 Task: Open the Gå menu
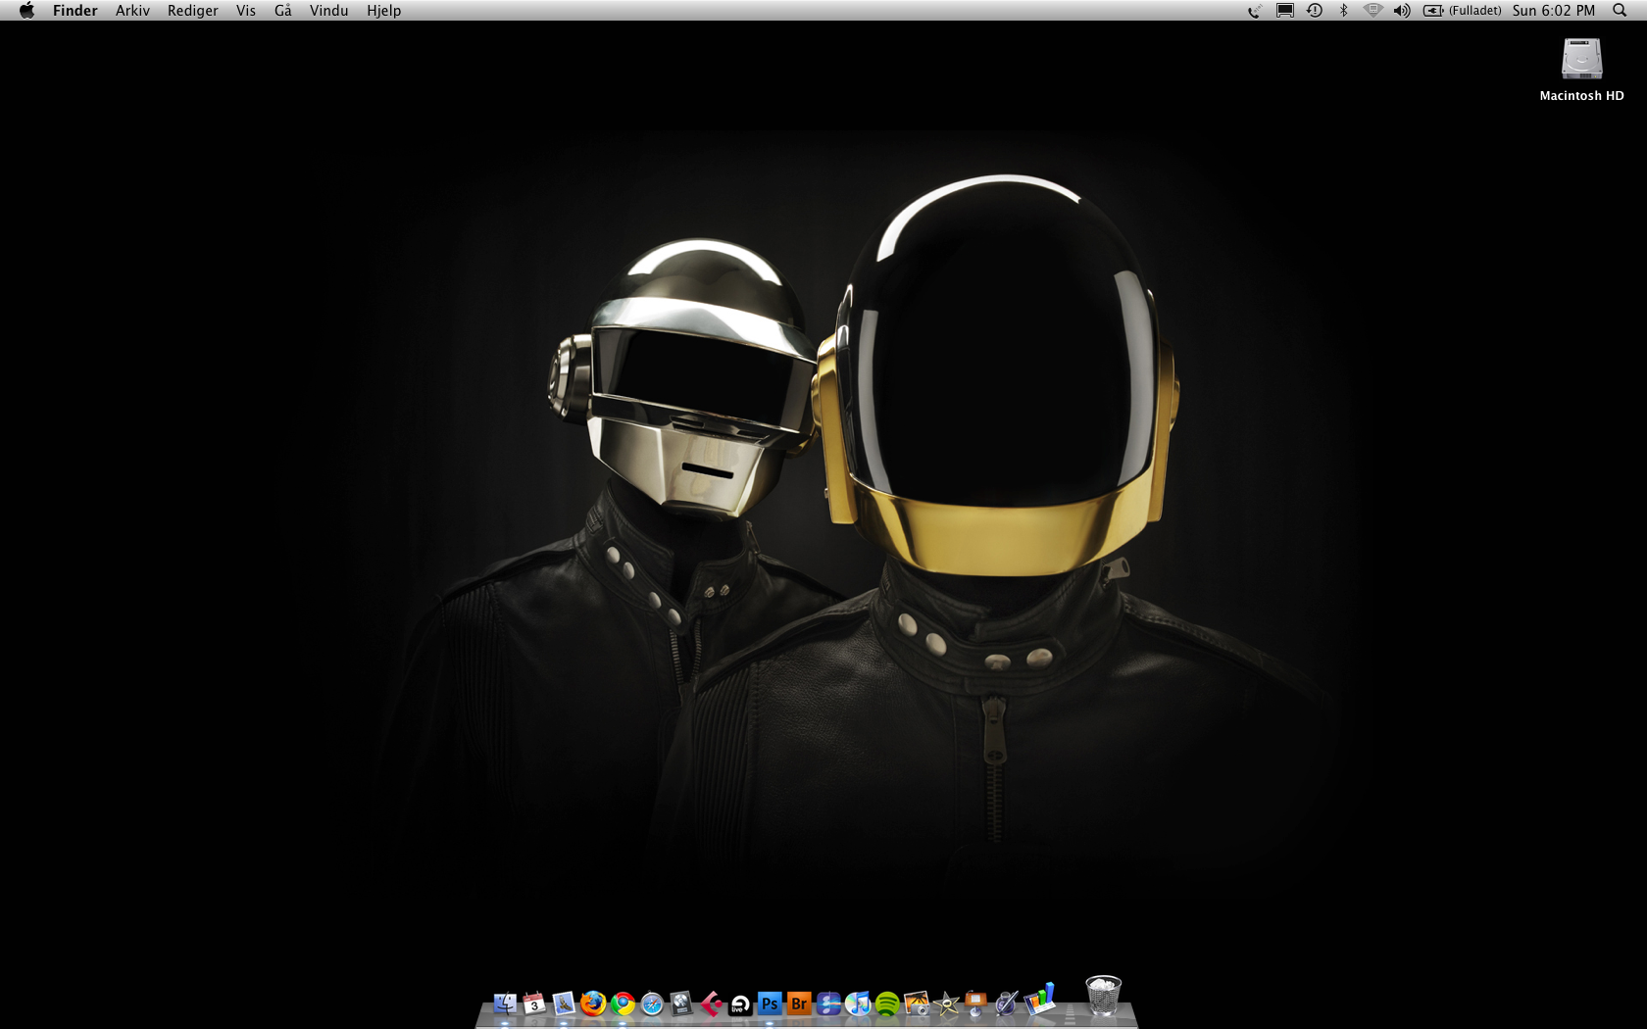coord(283,11)
